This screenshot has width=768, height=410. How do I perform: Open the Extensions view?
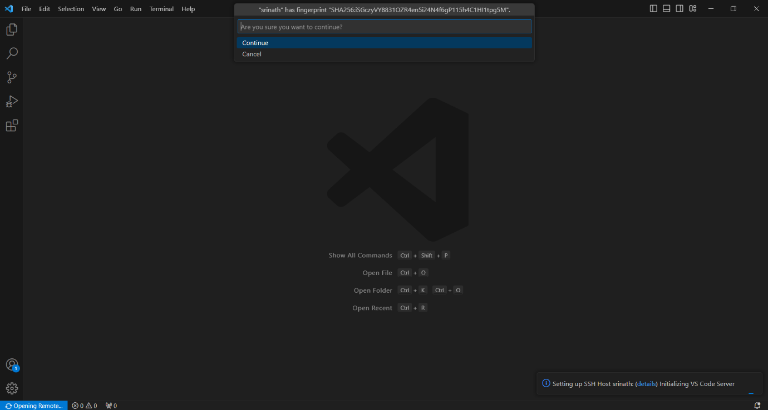pyautogui.click(x=12, y=126)
